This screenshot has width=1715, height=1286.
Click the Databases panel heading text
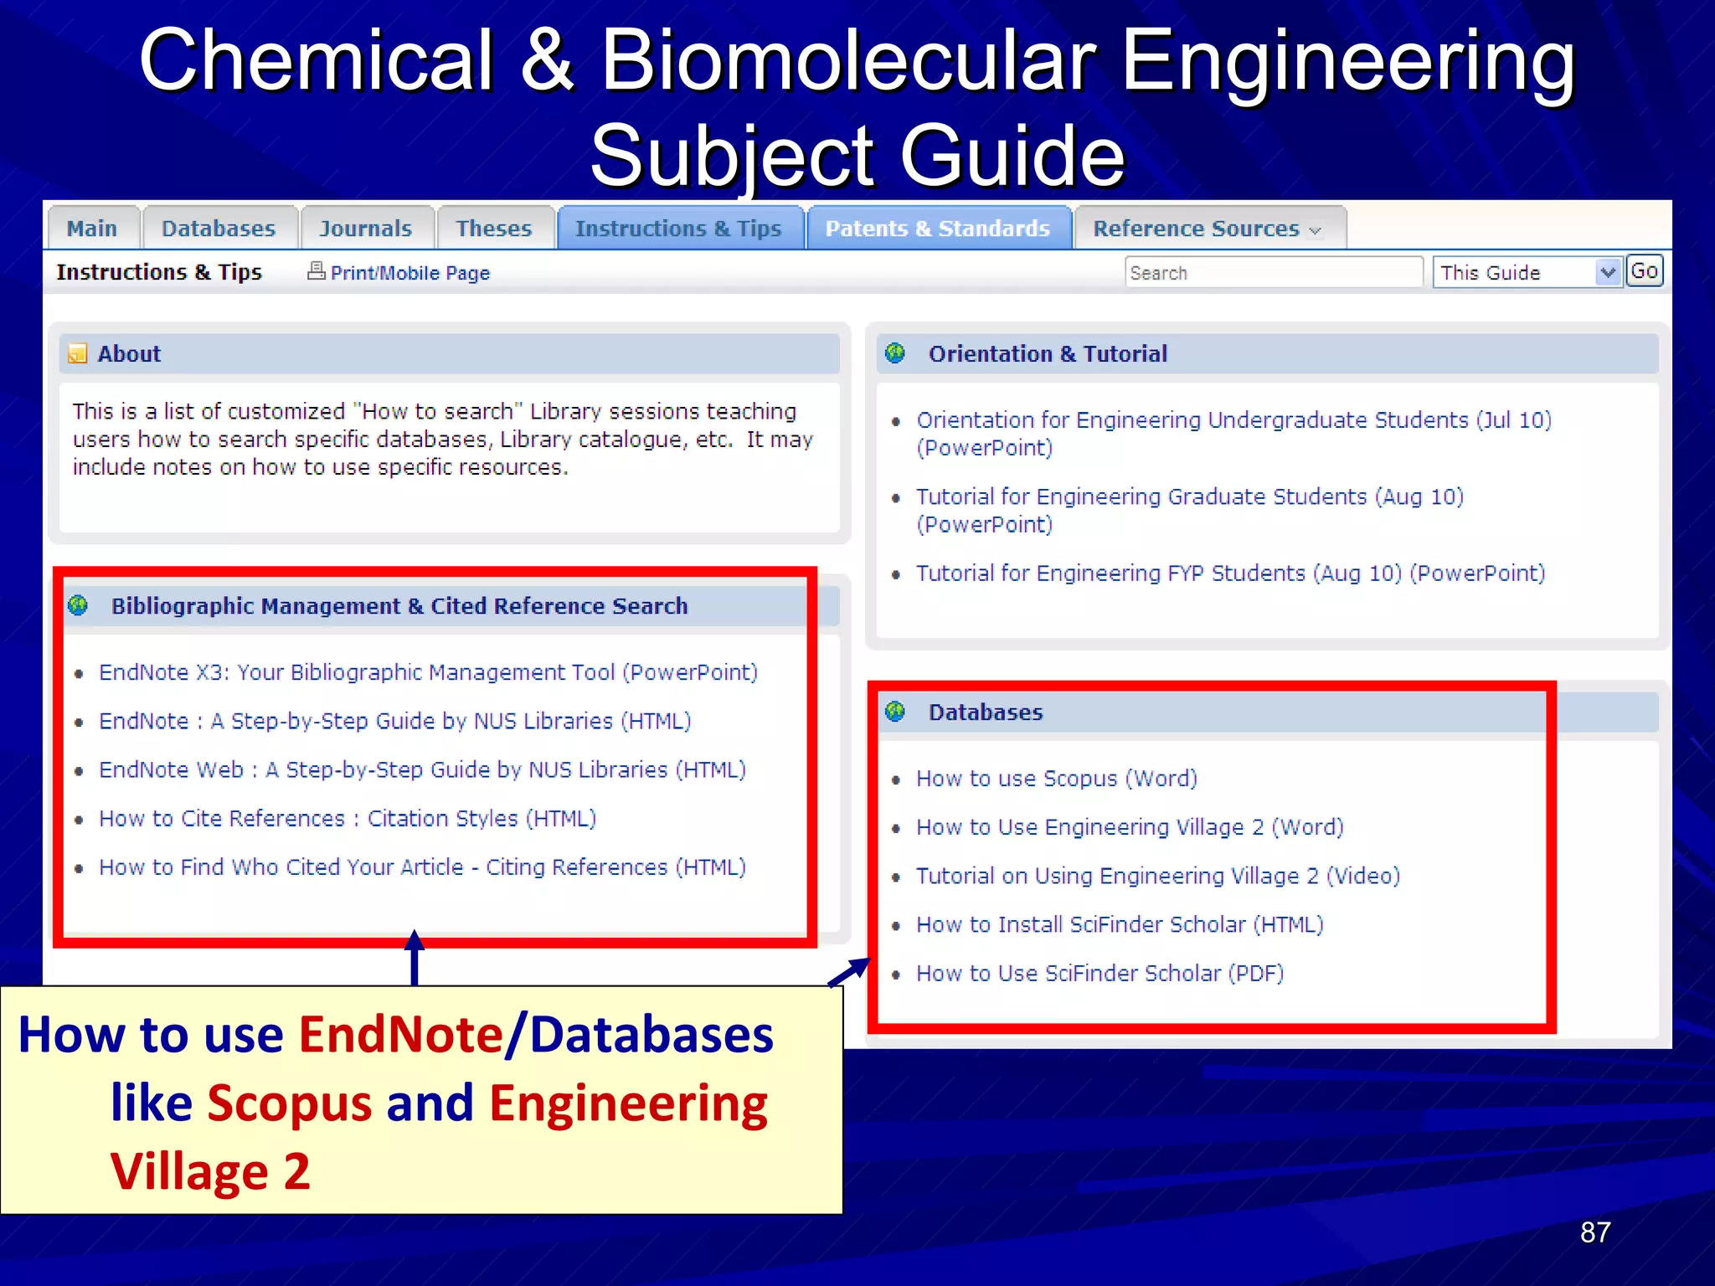986,712
